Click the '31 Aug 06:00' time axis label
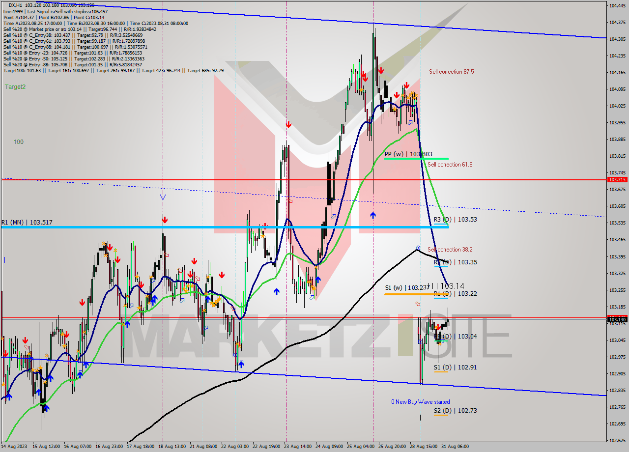 [x=455, y=447]
